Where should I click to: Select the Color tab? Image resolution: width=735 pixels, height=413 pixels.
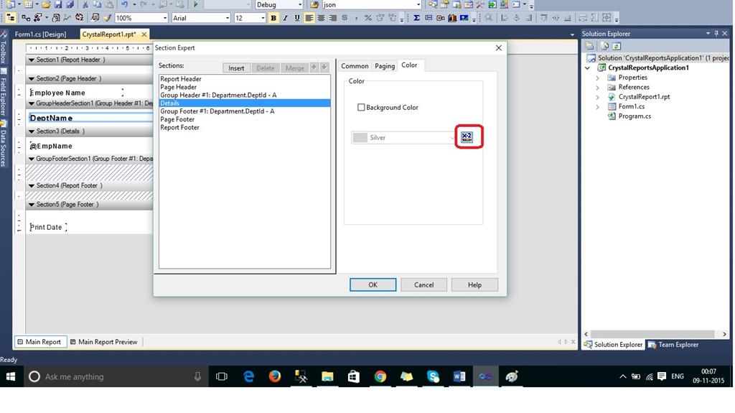(409, 65)
